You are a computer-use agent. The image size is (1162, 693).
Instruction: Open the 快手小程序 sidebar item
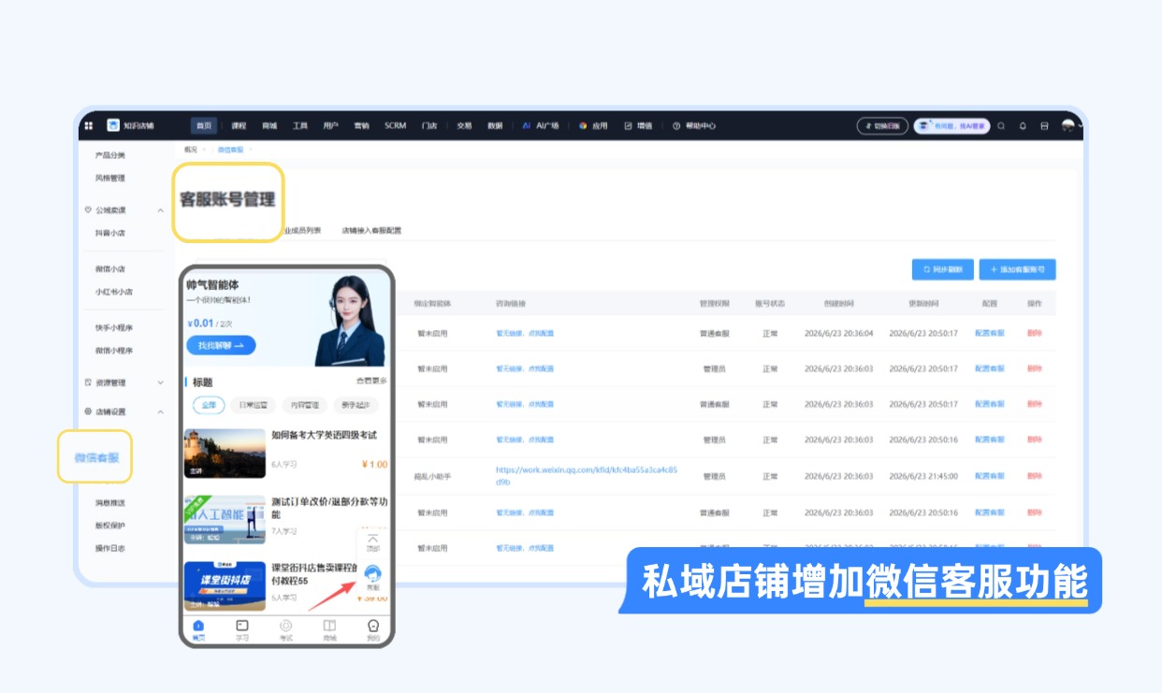pyautogui.click(x=114, y=328)
